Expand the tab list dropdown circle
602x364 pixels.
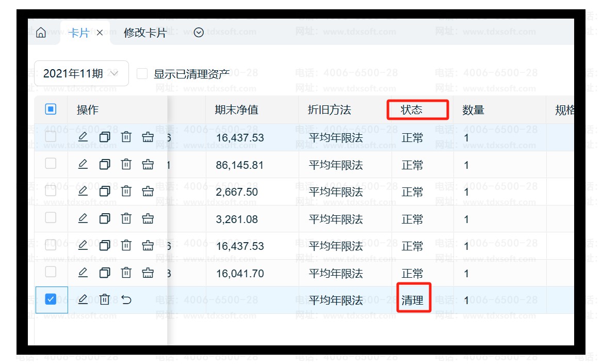coord(199,33)
